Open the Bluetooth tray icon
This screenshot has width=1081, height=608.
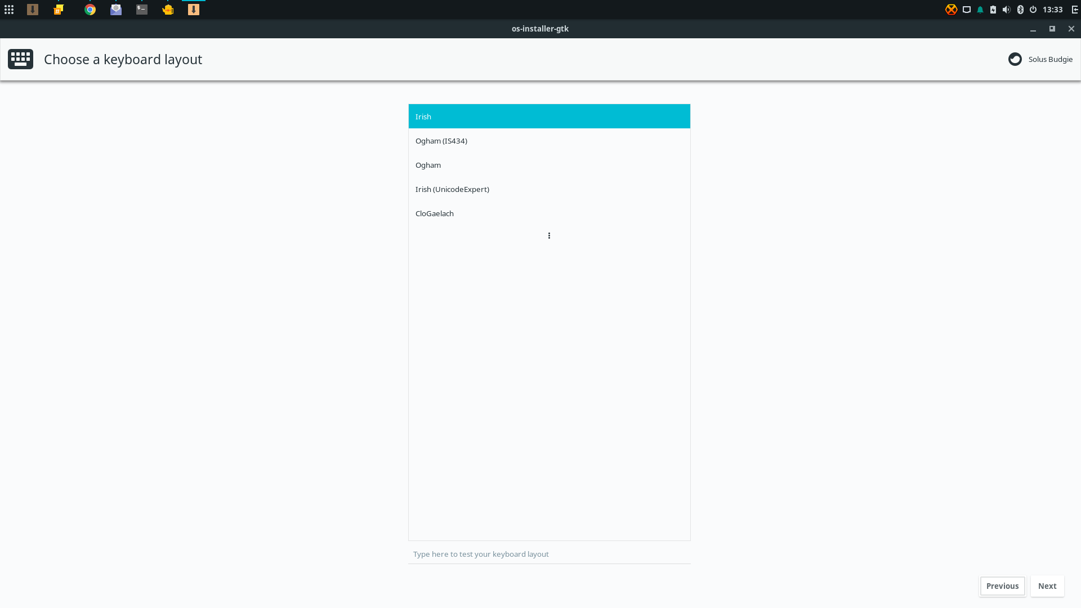(1020, 10)
